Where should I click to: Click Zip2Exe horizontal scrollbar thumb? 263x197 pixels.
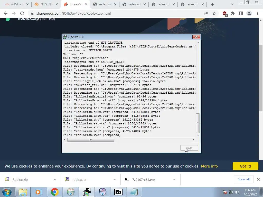91,140
